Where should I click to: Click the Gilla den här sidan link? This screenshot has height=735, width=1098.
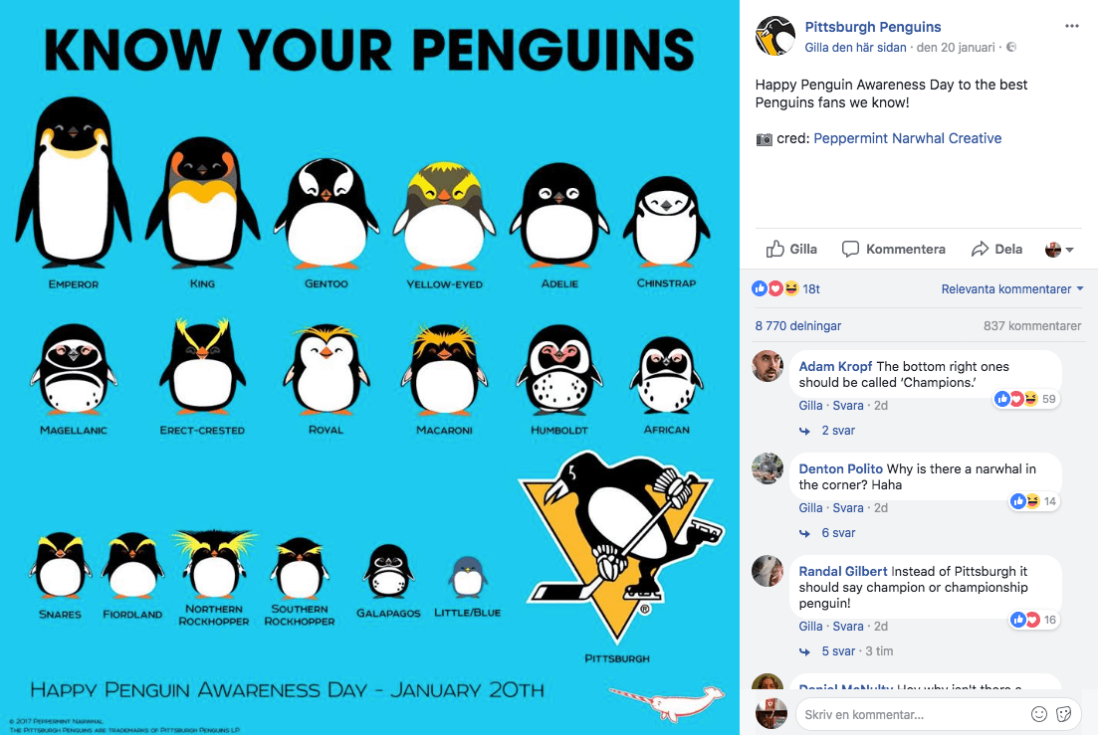coord(855,47)
